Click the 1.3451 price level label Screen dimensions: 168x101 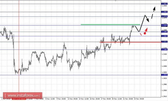click(x=164, y=4)
